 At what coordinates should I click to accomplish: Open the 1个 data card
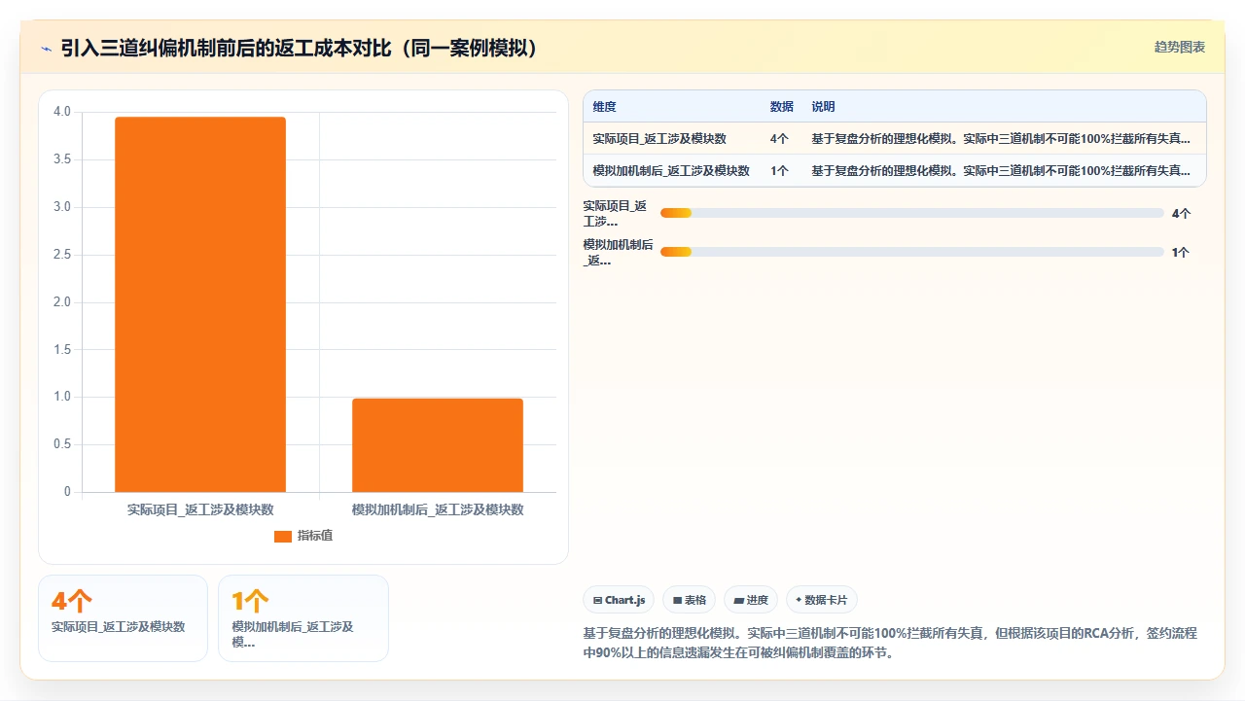point(303,618)
